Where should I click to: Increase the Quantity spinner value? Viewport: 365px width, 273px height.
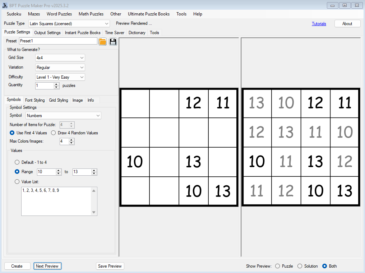56,84
